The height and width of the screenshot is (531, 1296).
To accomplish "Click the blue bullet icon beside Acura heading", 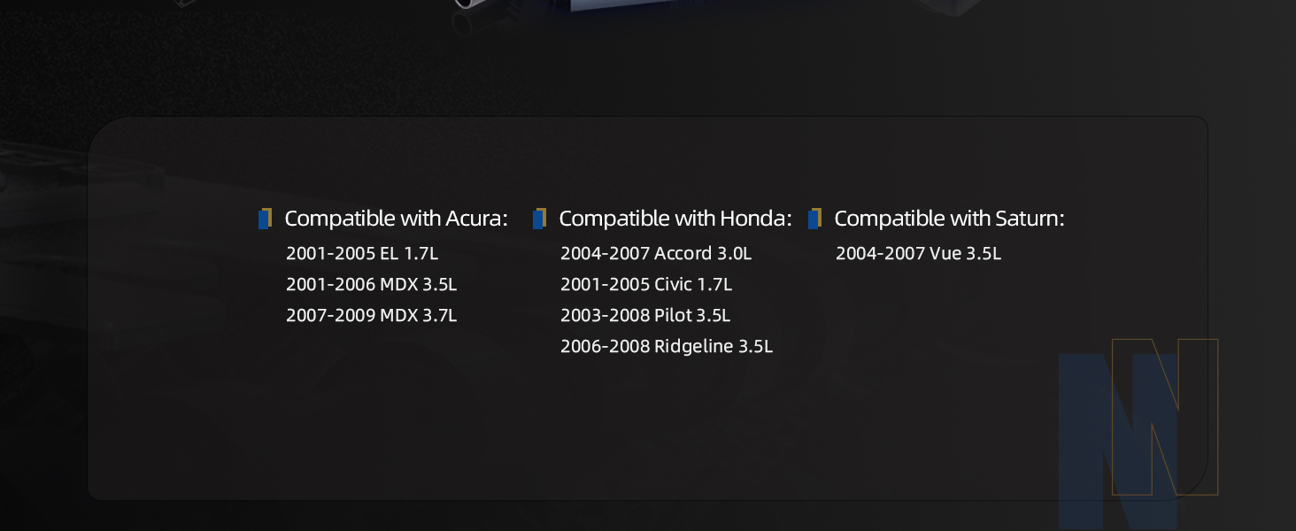I will [265, 219].
